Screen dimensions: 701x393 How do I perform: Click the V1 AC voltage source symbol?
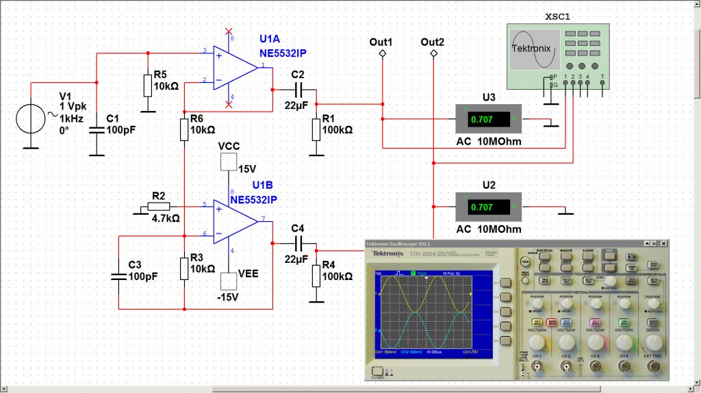(x=31, y=119)
